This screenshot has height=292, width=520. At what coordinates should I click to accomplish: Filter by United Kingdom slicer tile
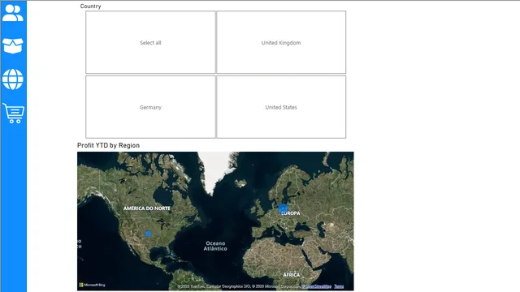[x=281, y=42]
